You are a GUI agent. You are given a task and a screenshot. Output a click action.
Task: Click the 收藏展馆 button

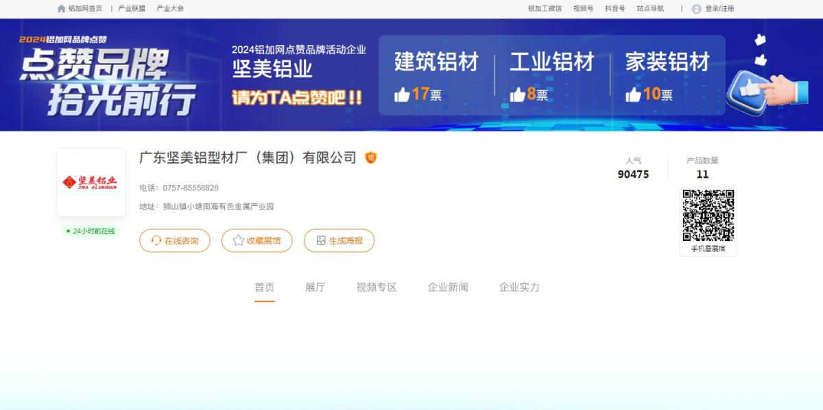click(257, 240)
